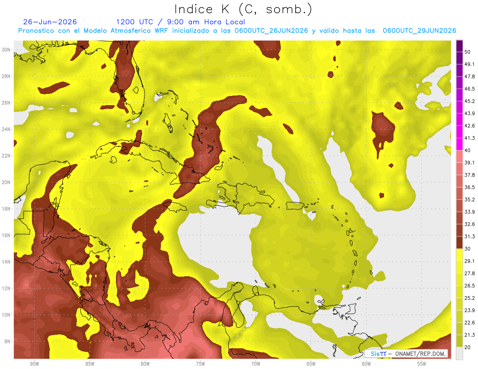This screenshot has width=478, height=369.
Task: Click the "0600UTC_29JUN2026" valid-until time text
Action: tap(419, 31)
